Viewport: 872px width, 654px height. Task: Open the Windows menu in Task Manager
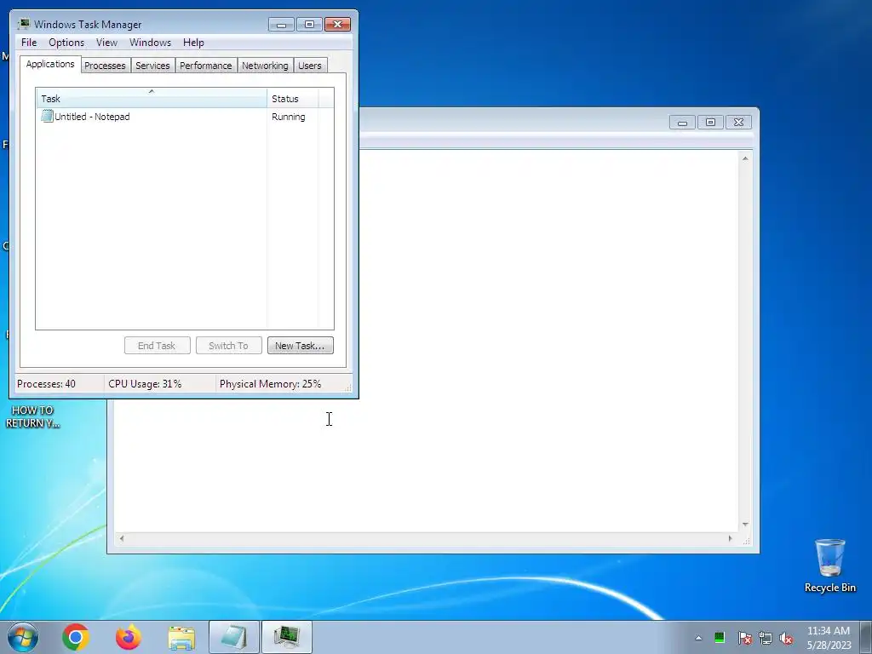tap(150, 43)
